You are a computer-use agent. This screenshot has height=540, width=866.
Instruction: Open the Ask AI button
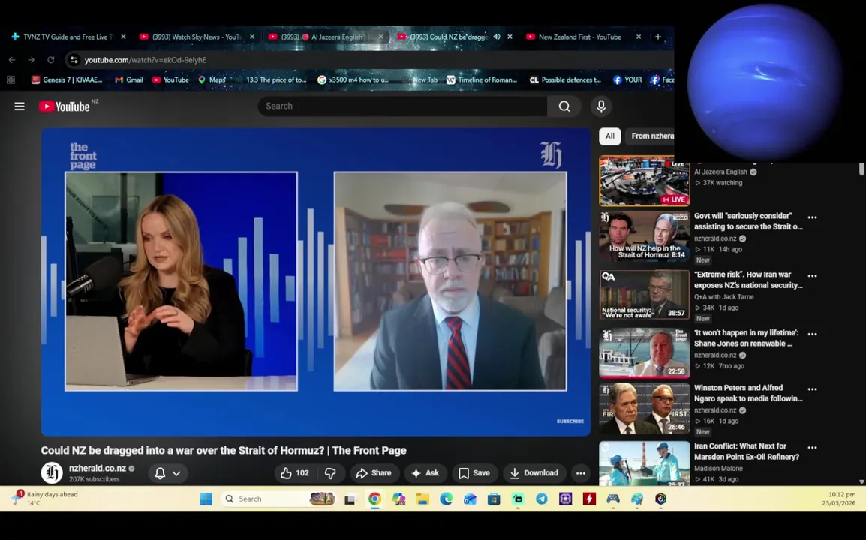tap(425, 473)
